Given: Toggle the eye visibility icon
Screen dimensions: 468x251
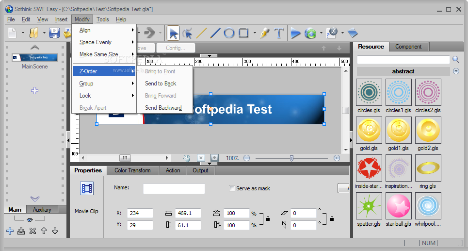Looking at the screenshot, I should 30,220.
